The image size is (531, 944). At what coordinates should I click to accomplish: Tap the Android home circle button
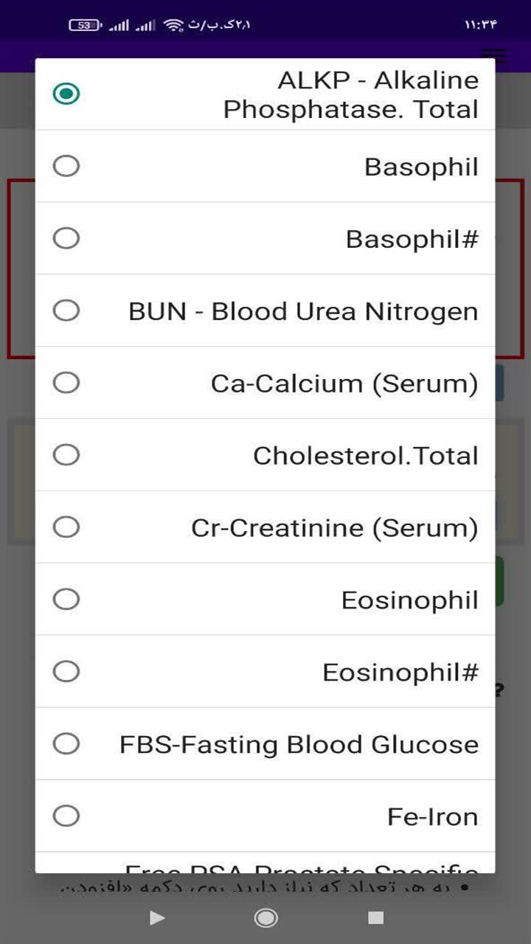click(x=265, y=917)
